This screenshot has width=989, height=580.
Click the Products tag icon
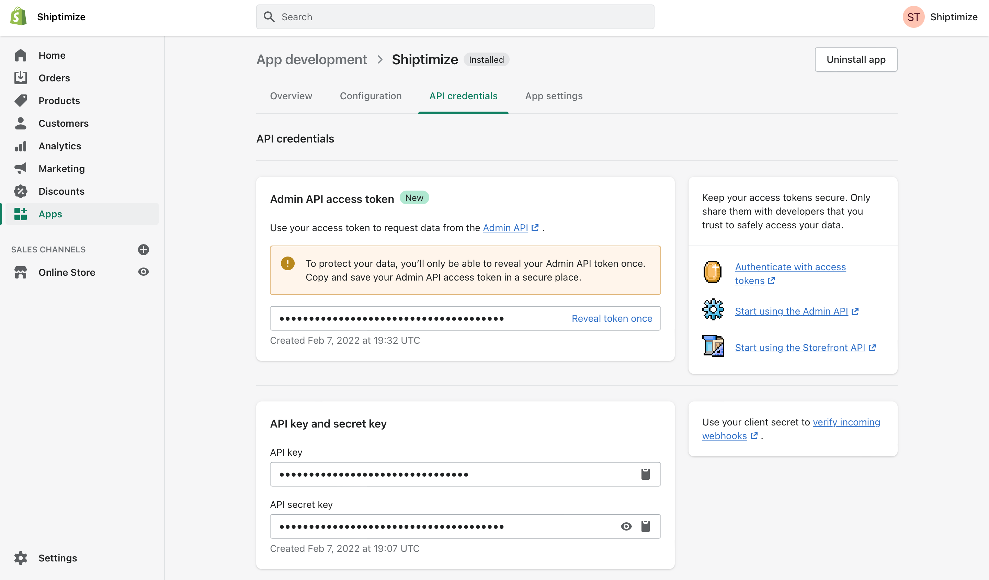tap(20, 101)
